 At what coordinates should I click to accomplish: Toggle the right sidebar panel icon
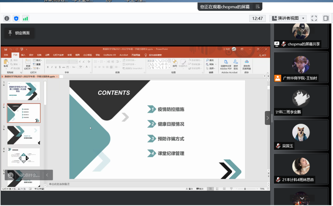point(326,19)
